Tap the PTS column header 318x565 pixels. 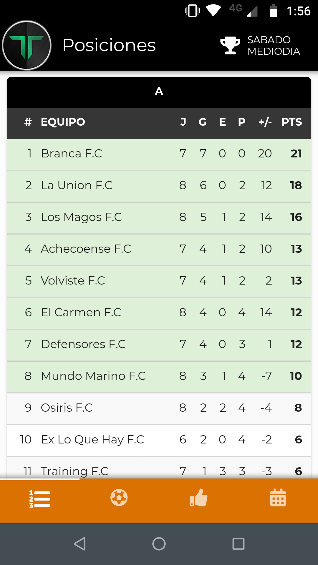(291, 122)
